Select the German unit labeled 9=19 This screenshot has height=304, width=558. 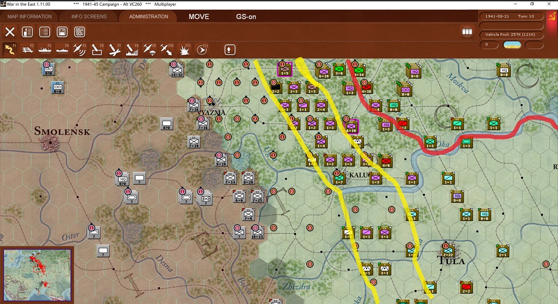221,160
